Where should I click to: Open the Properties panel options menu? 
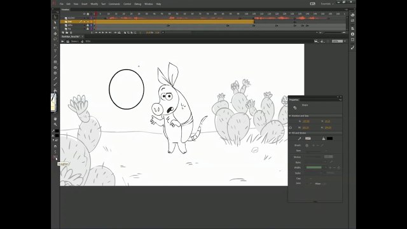click(x=340, y=100)
